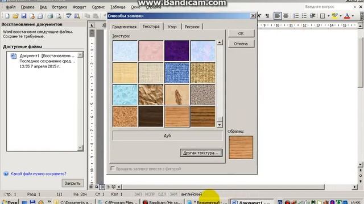This screenshot has width=364, height=204.
Task: Click the Print toolbar icon
Action: pos(50,16)
